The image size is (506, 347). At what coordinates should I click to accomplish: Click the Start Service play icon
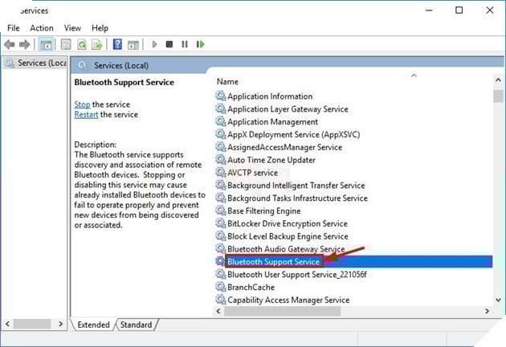(154, 44)
